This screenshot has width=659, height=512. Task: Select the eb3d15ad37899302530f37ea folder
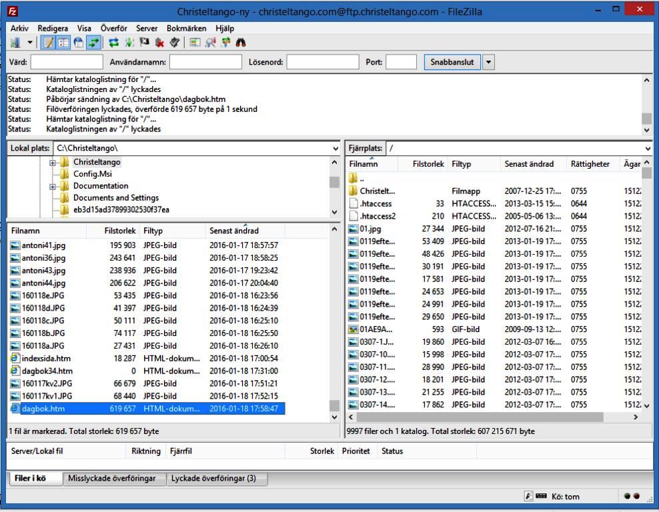[121, 209]
